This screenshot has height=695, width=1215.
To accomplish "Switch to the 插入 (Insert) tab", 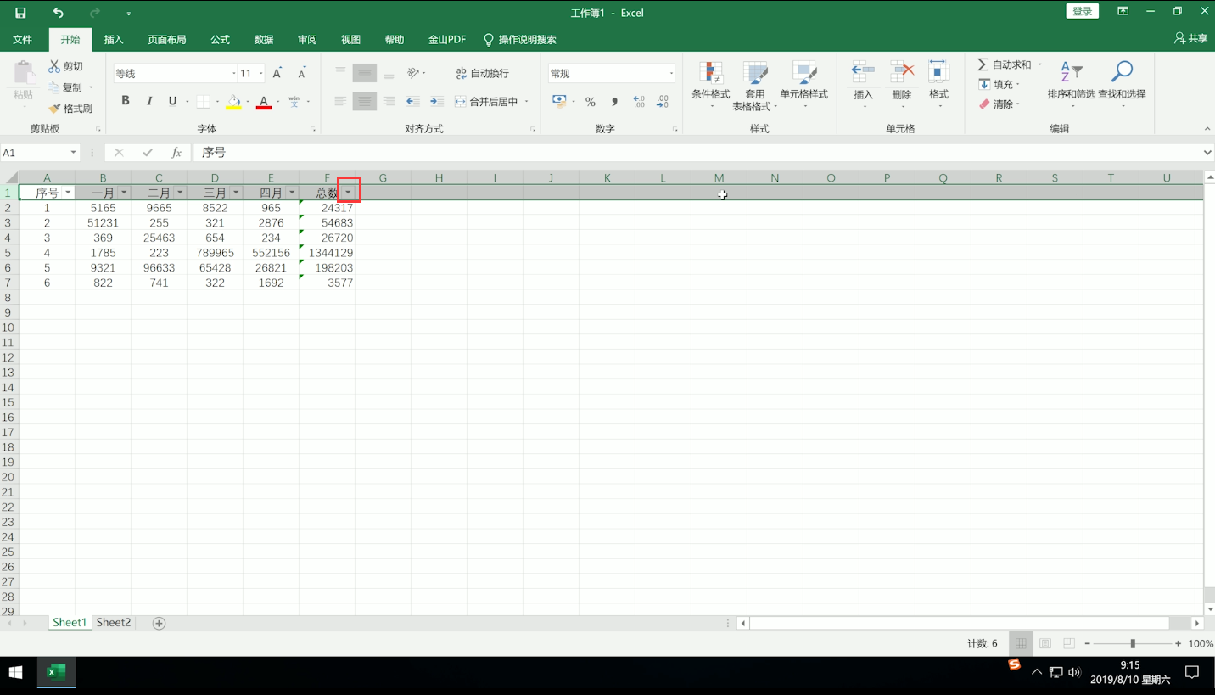I will [x=114, y=40].
